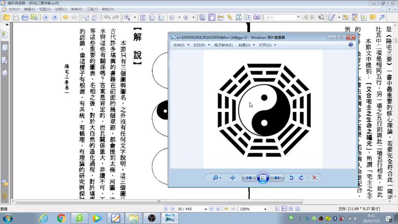Add a note with comment icon
398x224 pixels.
click(x=373, y=17)
